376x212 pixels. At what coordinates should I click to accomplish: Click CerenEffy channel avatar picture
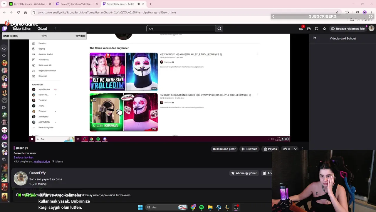[21, 178]
